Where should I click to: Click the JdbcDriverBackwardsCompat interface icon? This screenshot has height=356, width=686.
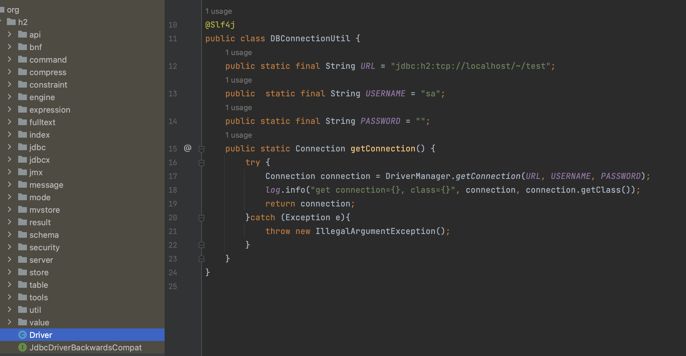[x=22, y=347]
